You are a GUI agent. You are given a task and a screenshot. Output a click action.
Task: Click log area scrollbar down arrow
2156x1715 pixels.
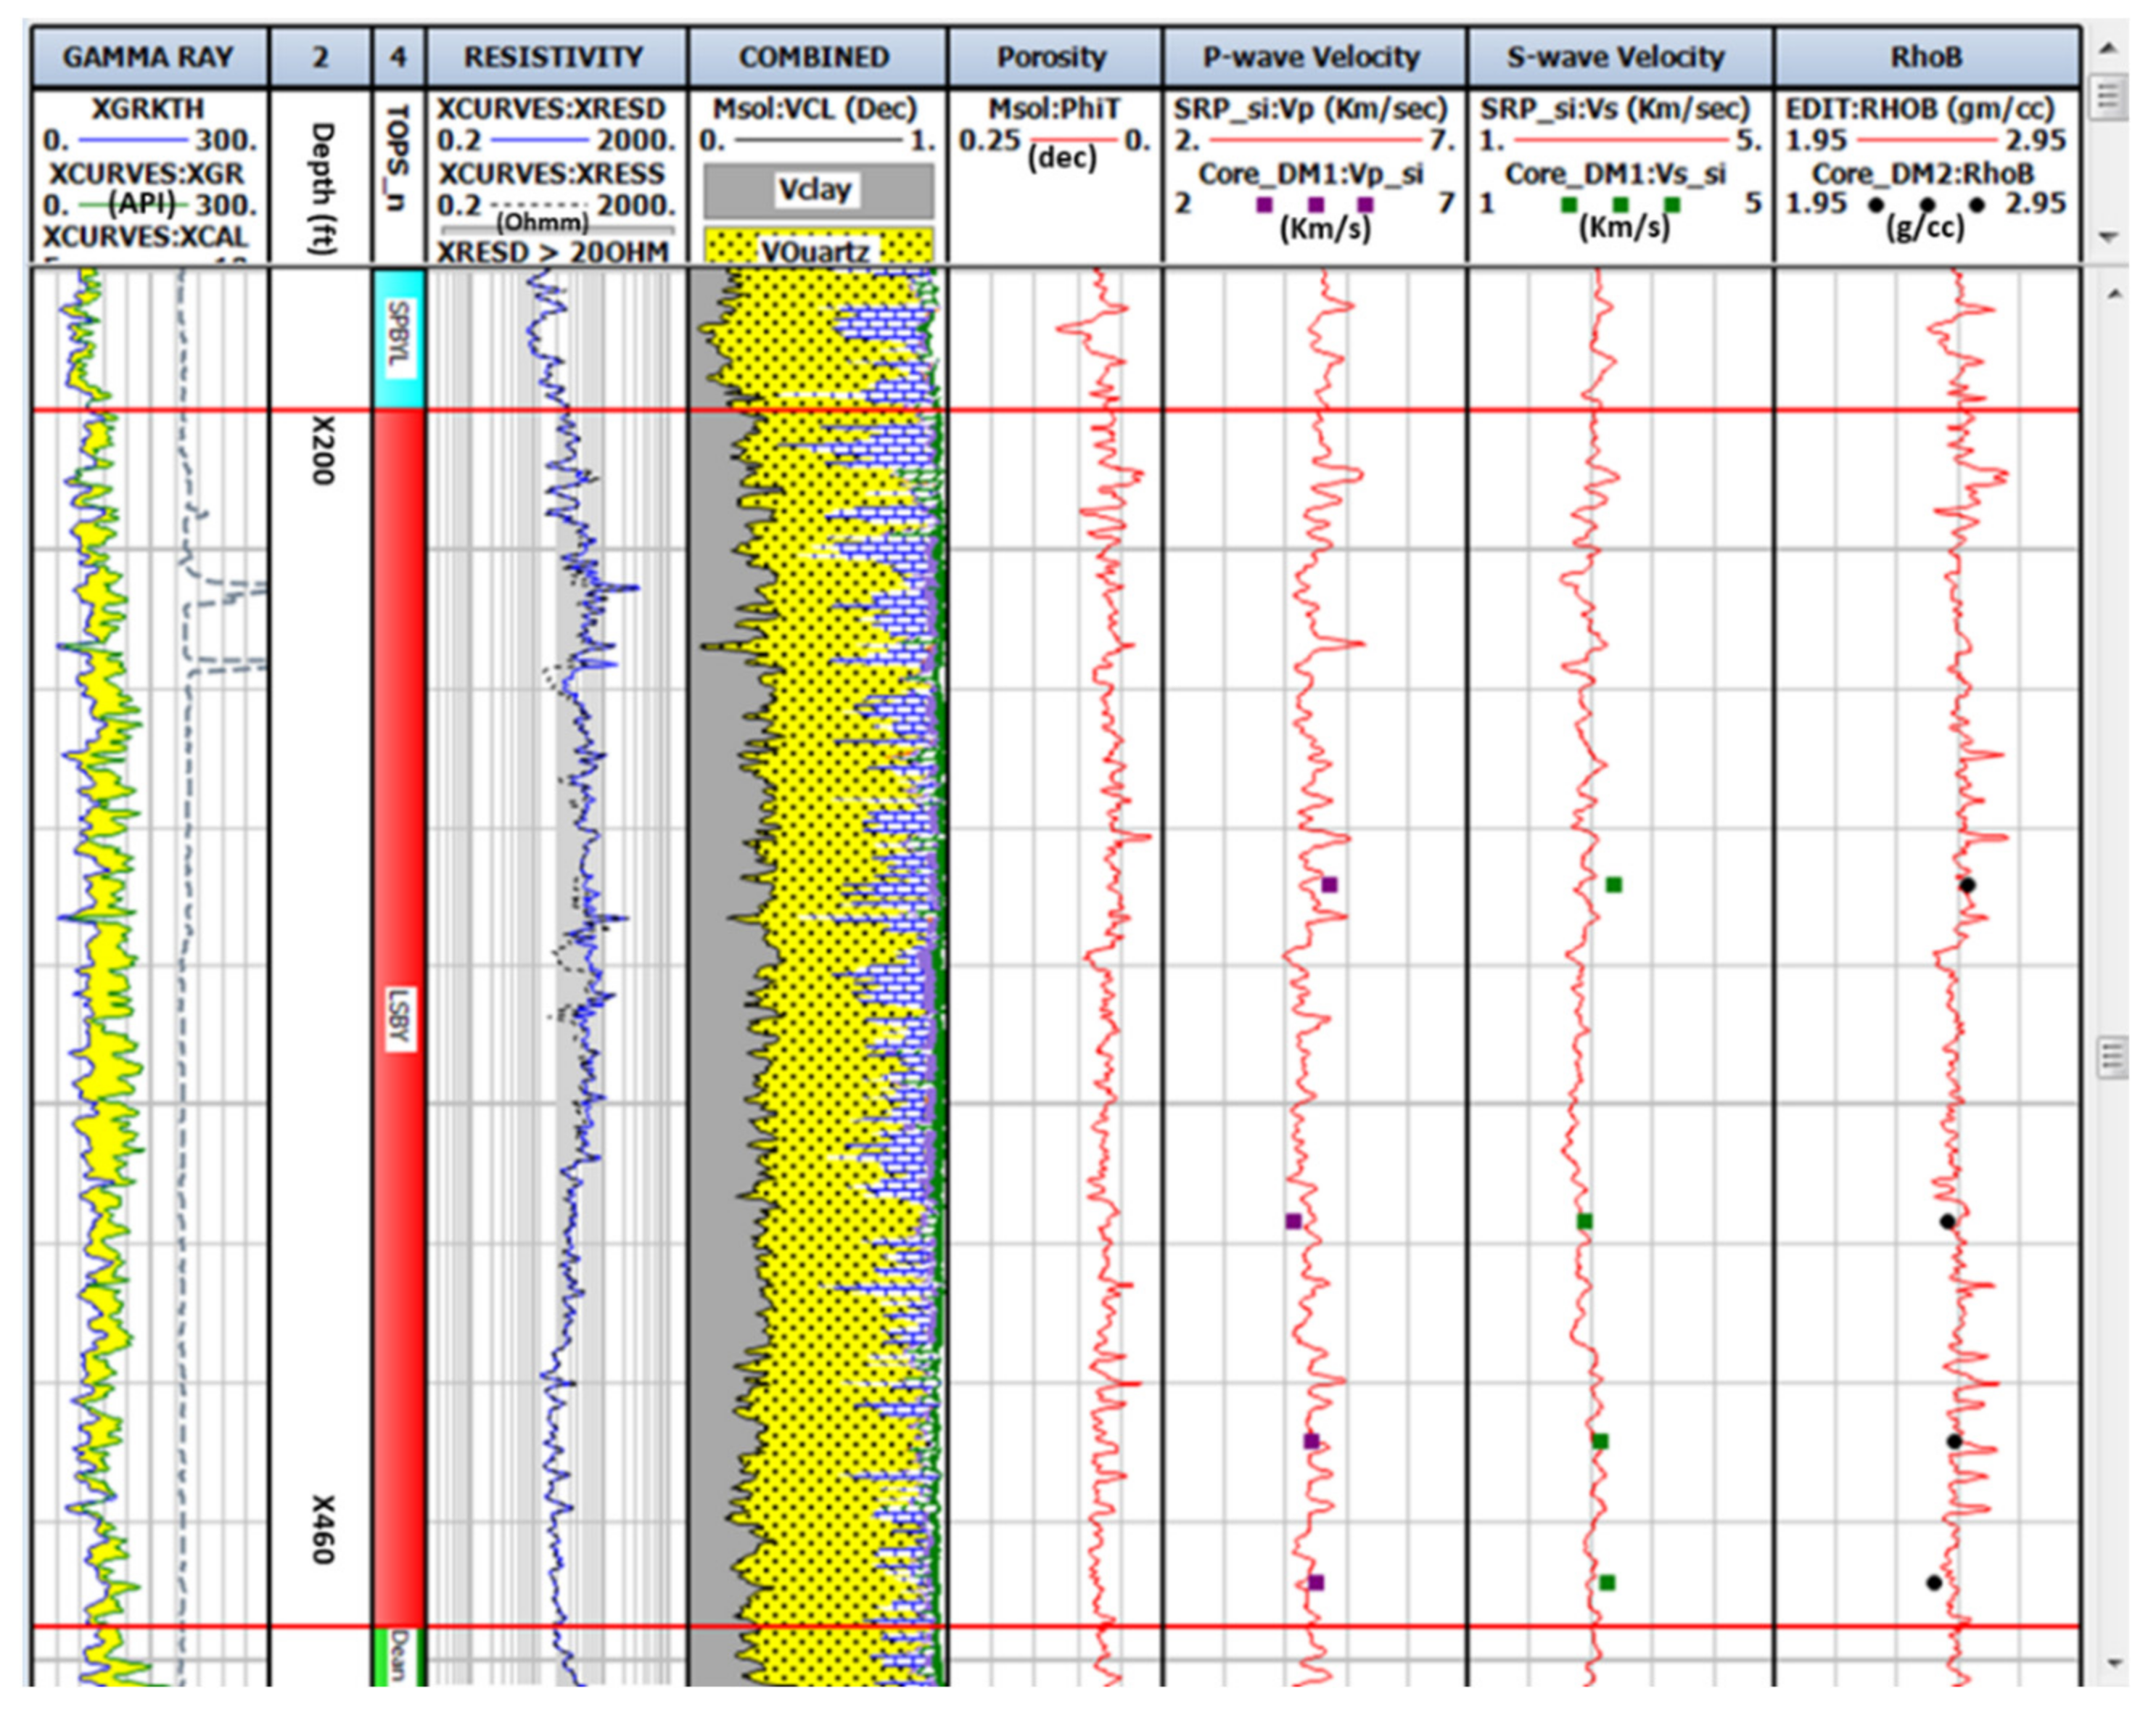tap(2113, 1663)
